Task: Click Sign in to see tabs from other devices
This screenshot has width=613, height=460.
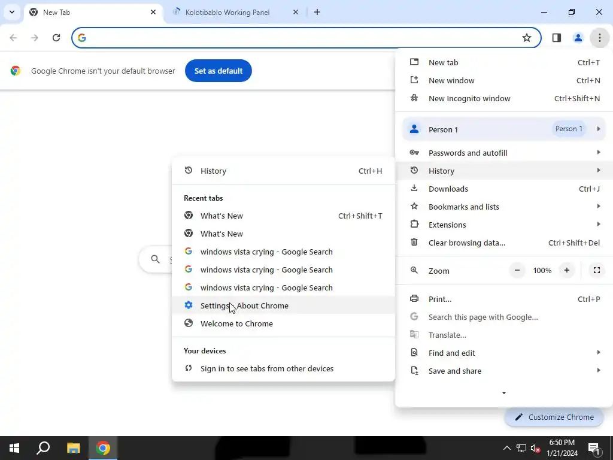Action: click(x=283, y=369)
